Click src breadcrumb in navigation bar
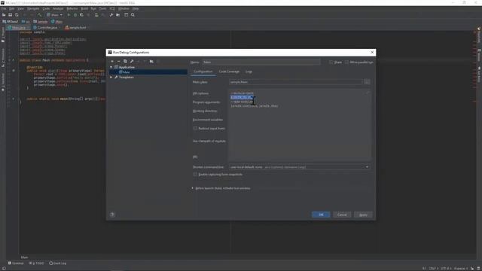 click(26, 22)
